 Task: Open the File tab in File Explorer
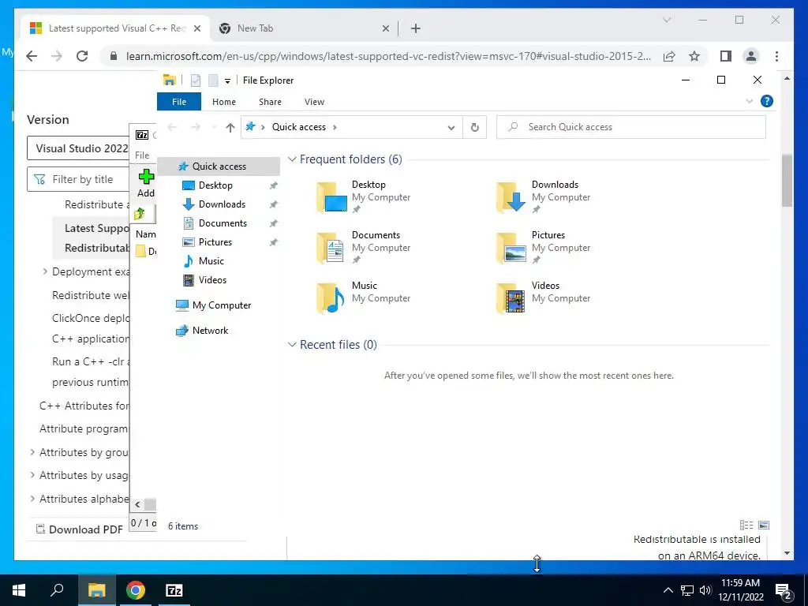click(x=179, y=102)
